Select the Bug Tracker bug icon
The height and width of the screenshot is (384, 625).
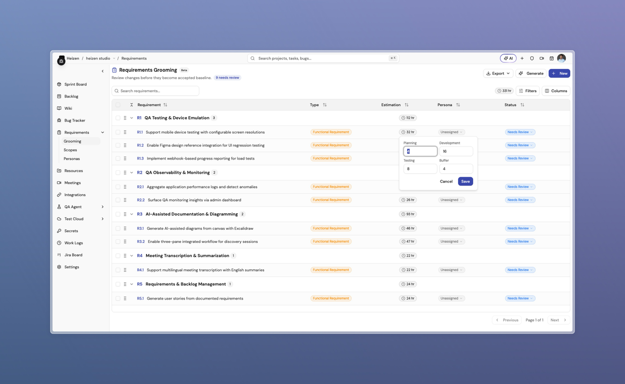tap(59, 121)
